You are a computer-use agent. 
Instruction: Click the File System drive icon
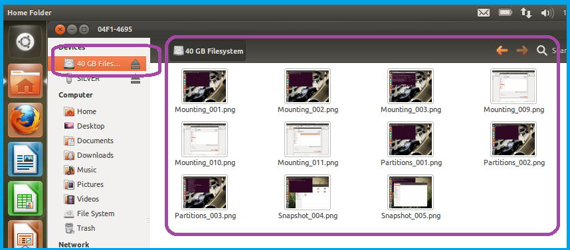click(69, 214)
